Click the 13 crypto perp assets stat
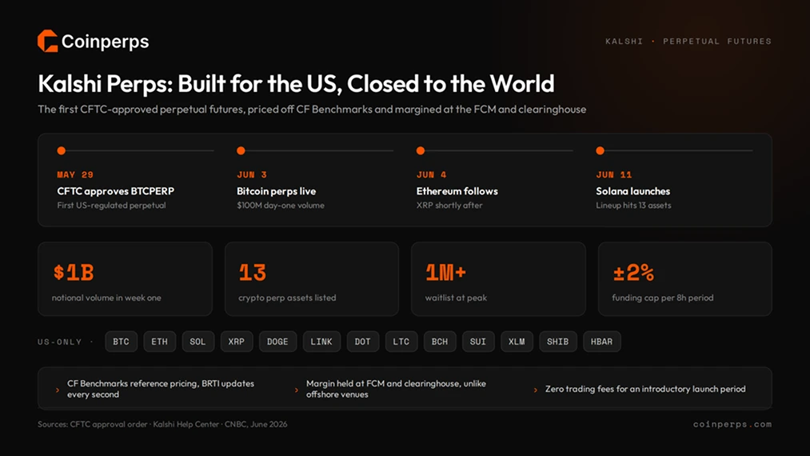 click(x=312, y=279)
